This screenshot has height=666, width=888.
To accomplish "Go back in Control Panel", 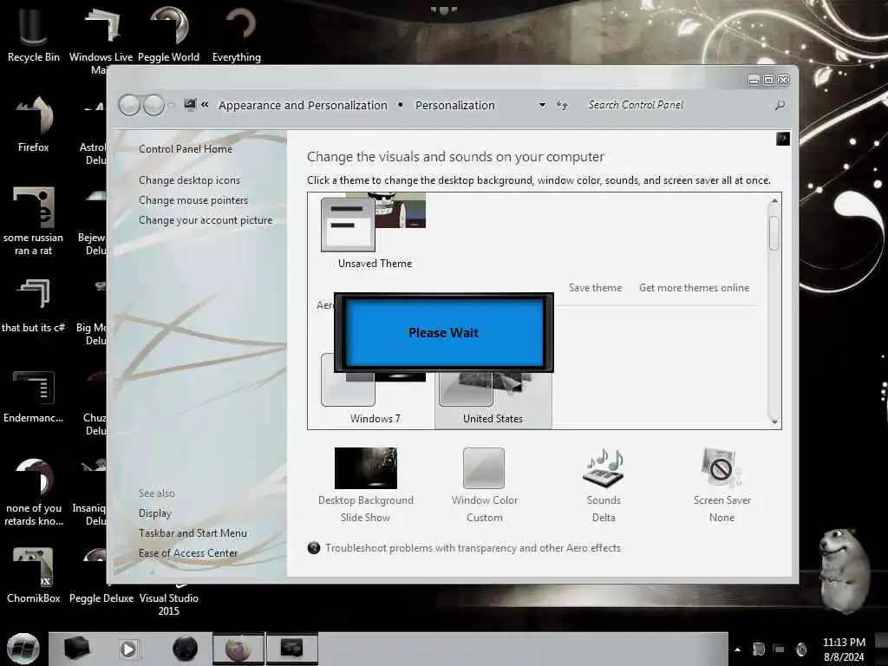I will tap(130, 105).
